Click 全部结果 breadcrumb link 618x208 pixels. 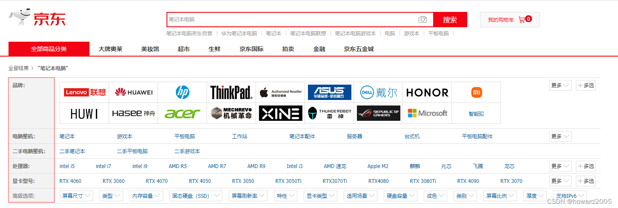pos(18,68)
